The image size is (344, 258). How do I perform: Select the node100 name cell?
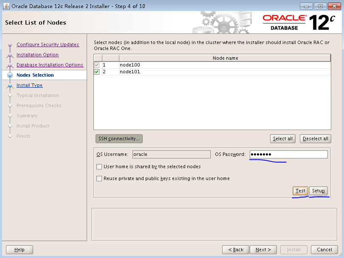[225, 65]
